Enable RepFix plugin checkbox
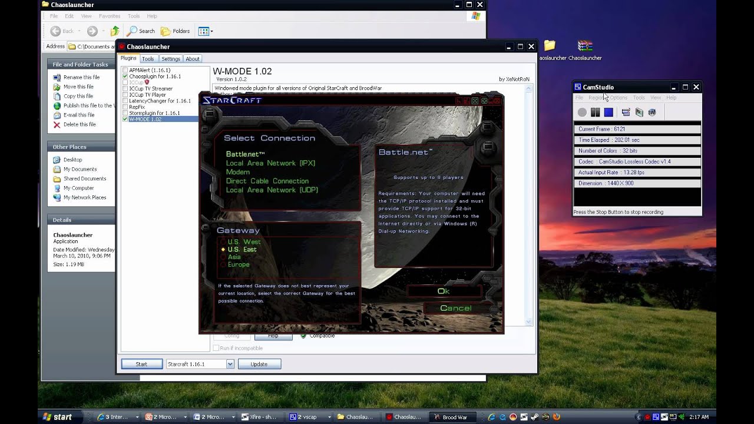Screen dimensions: 754x424 point(125,107)
